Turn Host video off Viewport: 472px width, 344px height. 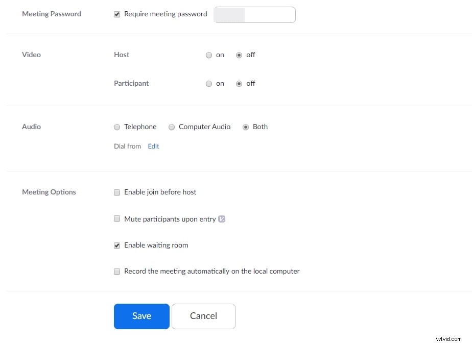pos(239,55)
